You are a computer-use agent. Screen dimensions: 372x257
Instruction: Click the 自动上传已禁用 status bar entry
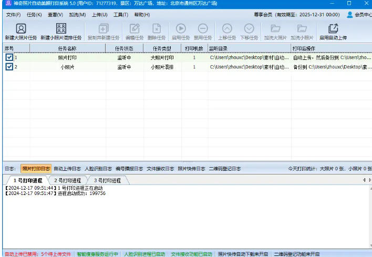click(38, 254)
